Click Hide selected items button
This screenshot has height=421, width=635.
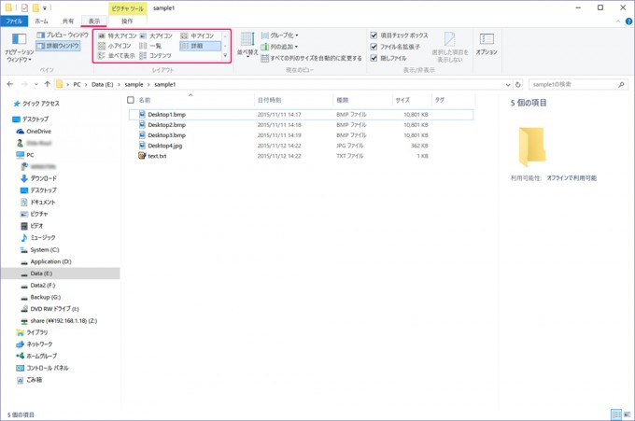pyautogui.click(x=449, y=47)
